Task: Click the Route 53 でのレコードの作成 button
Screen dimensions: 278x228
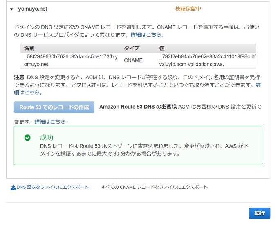Action: tap(54, 107)
